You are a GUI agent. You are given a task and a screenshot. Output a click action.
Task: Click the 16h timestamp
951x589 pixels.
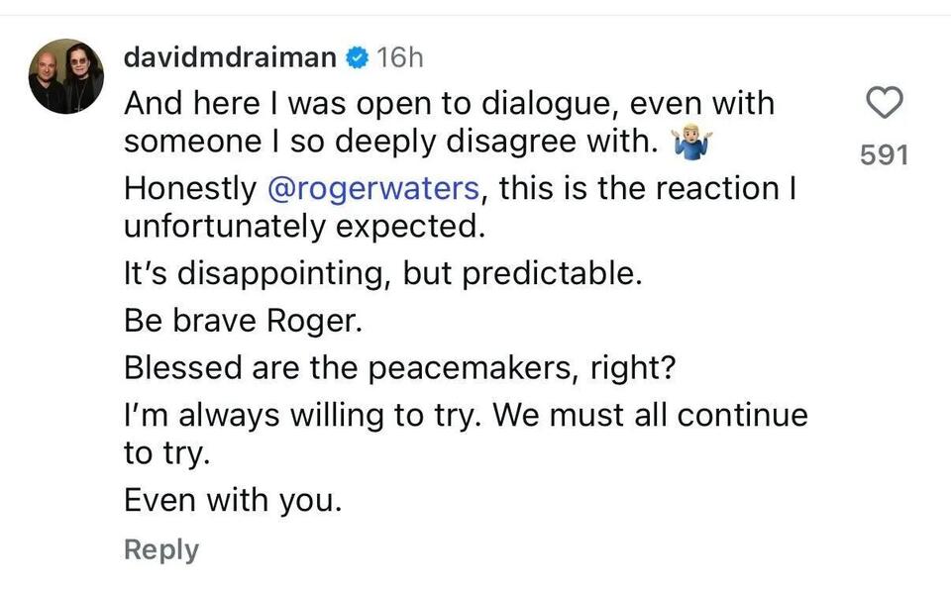400,56
